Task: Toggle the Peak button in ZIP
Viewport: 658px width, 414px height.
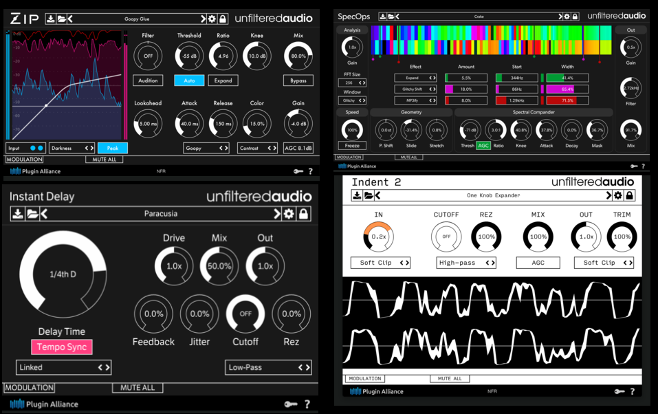Action: tap(113, 149)
